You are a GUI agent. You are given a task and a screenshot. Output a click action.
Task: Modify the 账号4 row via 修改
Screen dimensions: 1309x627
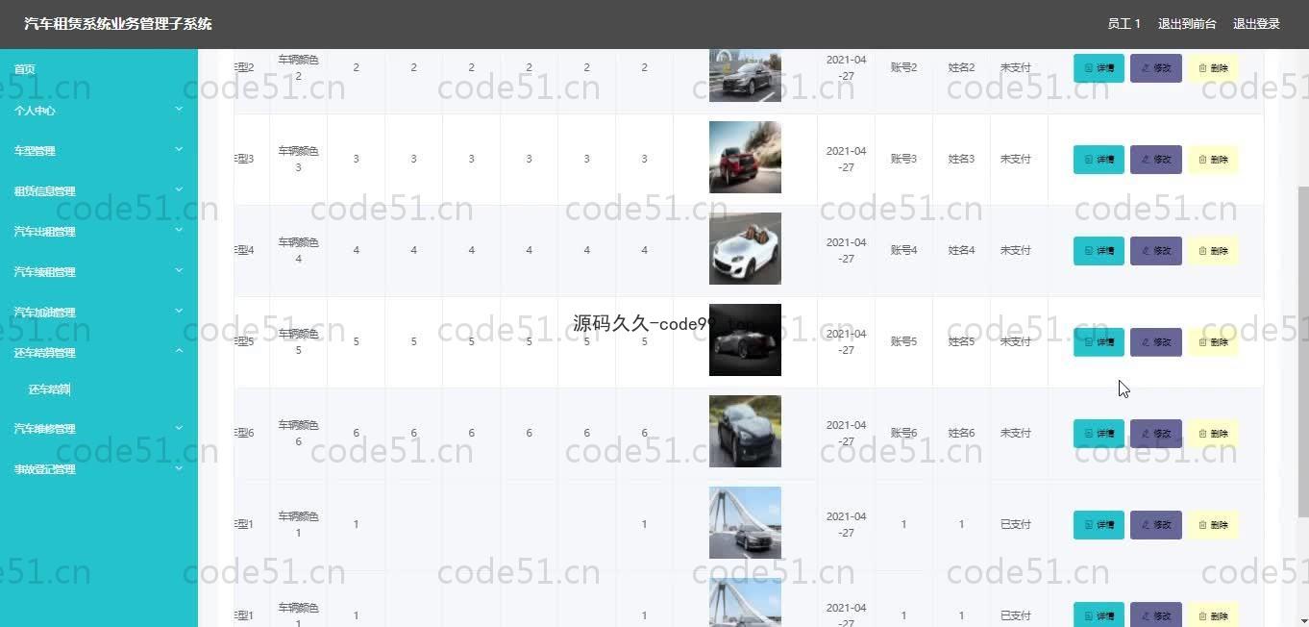pos(1155,251)
